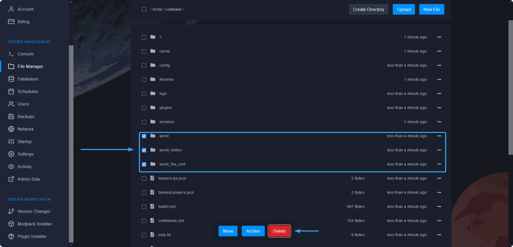The image size is (513, 247).
Task: Toggle the select-all checkbox beside the path
Action: 144,9
